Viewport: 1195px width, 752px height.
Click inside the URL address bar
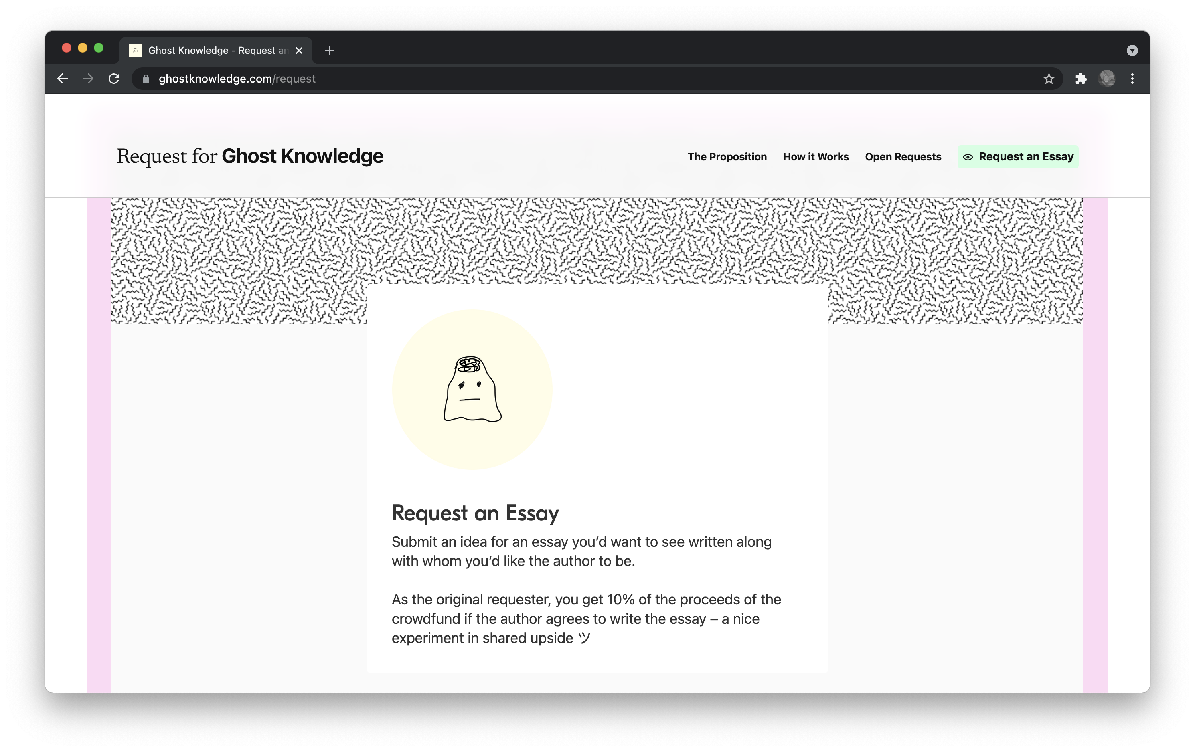point(298,79)
